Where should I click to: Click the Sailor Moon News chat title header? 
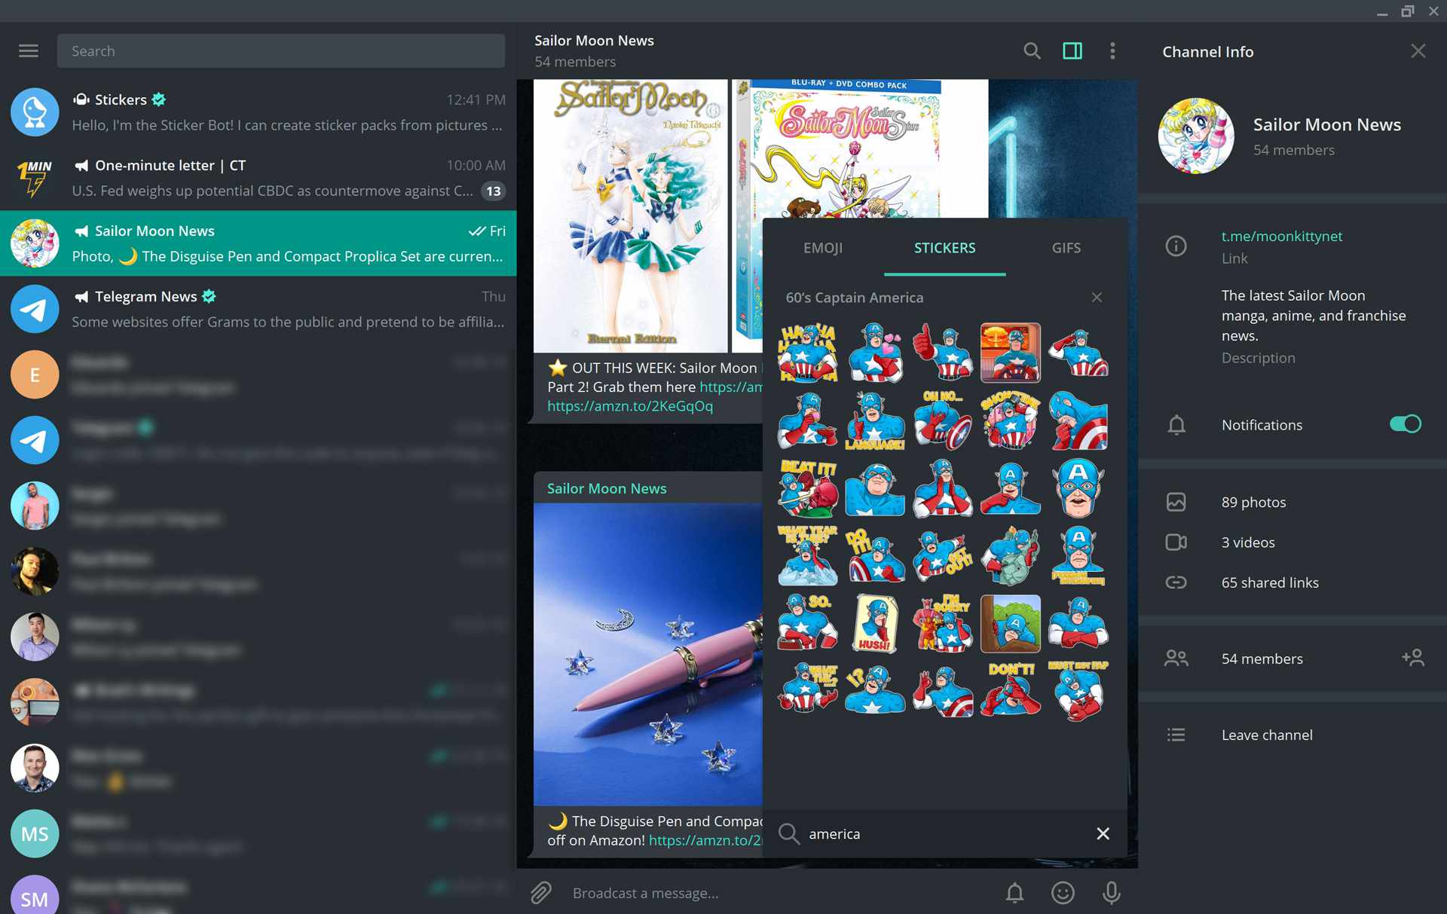pyautogui.click(x=594, y=41)
